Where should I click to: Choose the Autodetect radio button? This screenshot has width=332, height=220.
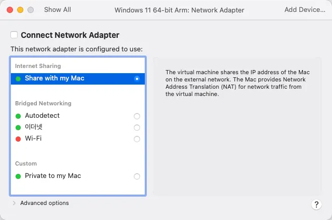pyautogui.click(x=137, y=116)
